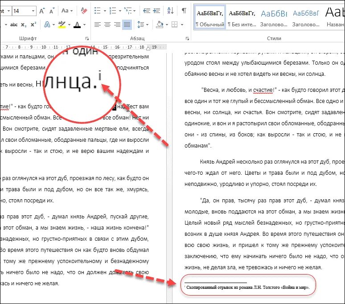The width and height of the screenshot is (345, 304).
Task: Open the highlight color dropdown arrow
Action: (69, 25)
